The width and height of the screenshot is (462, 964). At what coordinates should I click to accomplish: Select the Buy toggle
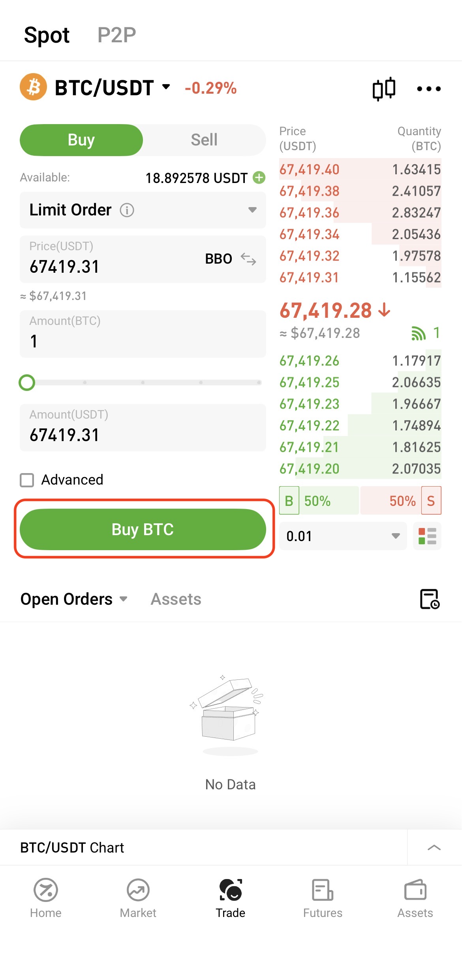click(x=81, y=140)
